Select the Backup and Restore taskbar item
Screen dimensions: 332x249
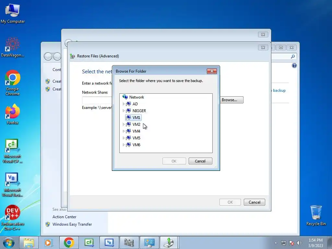click(x=169, y=243)
